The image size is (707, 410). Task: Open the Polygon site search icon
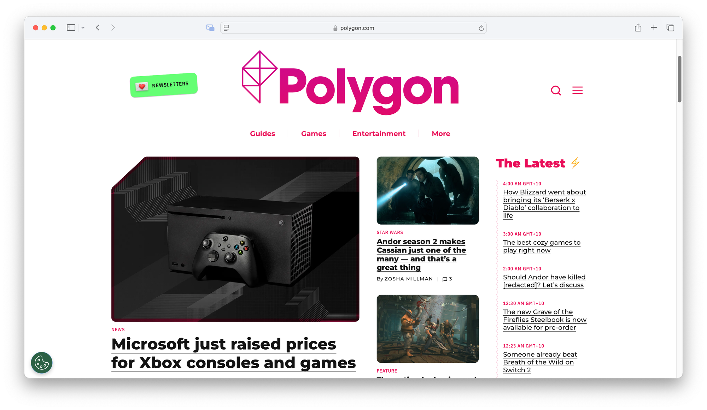(556, 90)
